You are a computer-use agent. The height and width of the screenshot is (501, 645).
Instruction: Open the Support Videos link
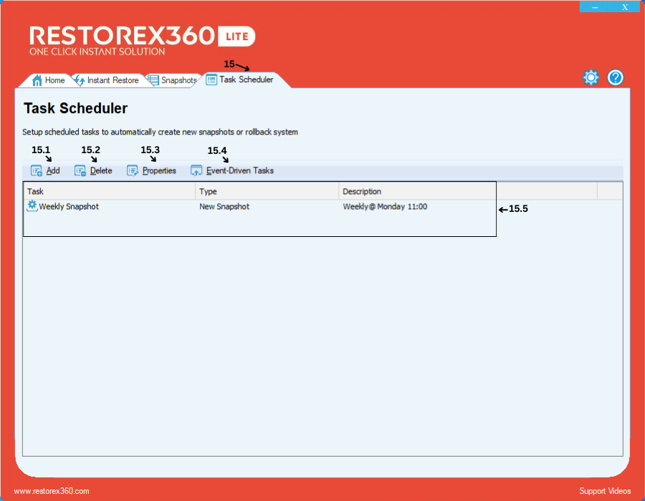point(605,491)
